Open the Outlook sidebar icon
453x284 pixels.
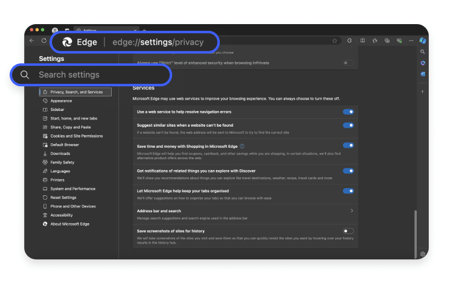[x=423, y=74]
